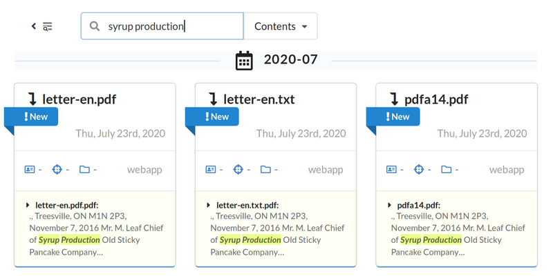Open the letter-en.pdf item title
The width and height of the screenshot is (553, 276).
tap(79, 99)
